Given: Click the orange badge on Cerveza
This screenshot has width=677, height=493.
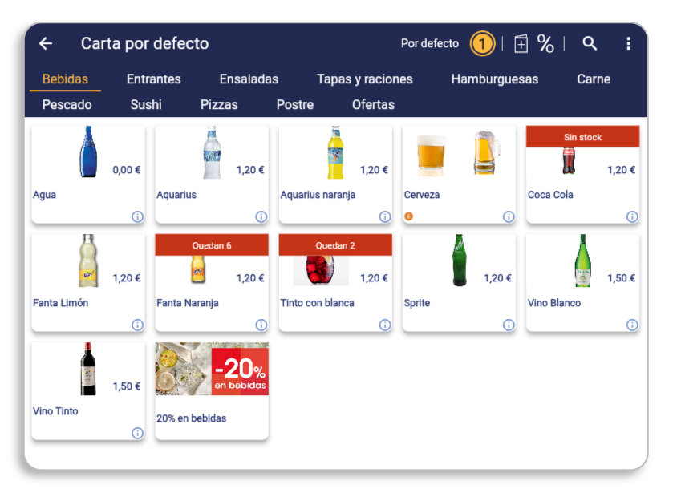Looking at the screenshot, I should [408, 216].
